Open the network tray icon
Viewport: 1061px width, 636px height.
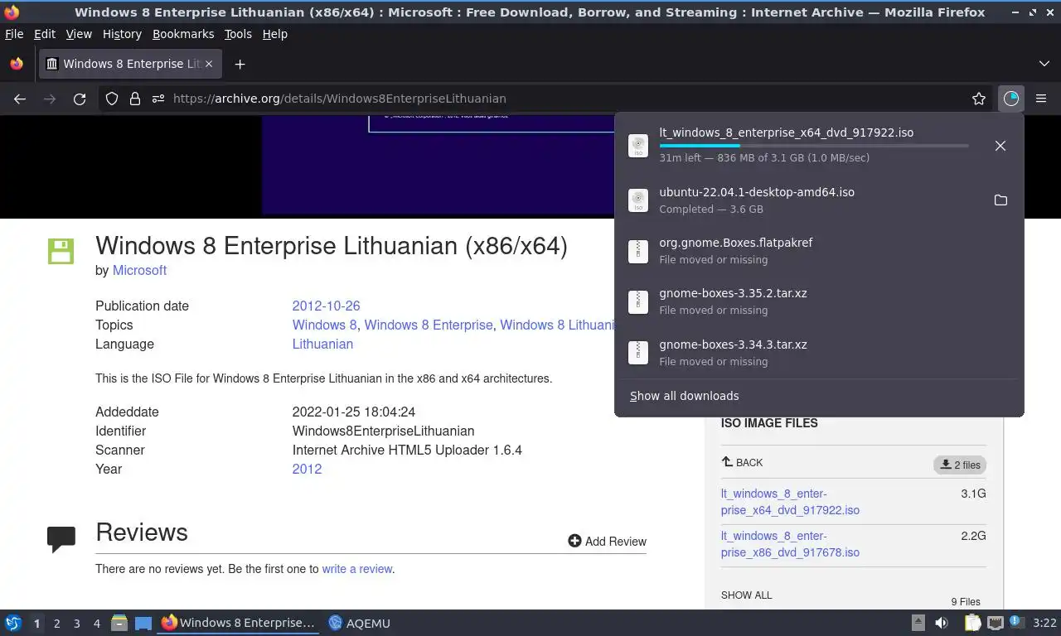click(x=995, y=623)
